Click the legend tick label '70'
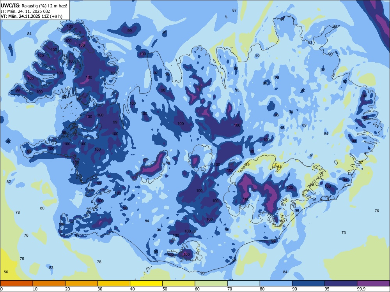 point(230,289)
